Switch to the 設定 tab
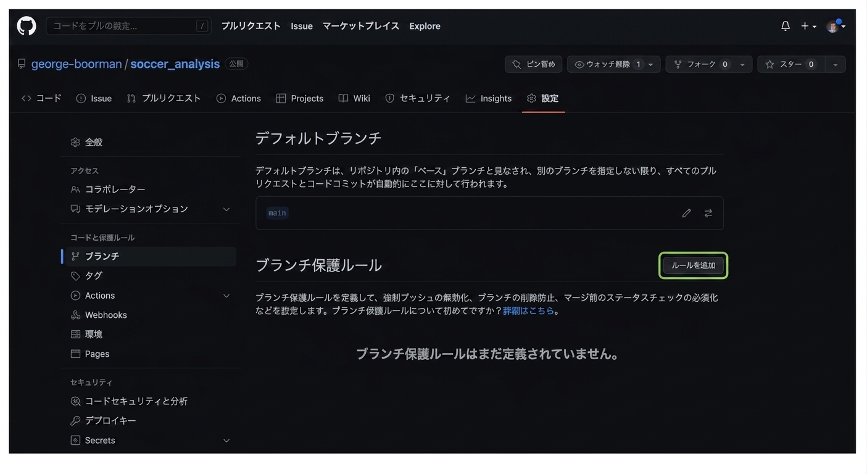The height and width of the screenshot is (474, 867). (543, 98)
